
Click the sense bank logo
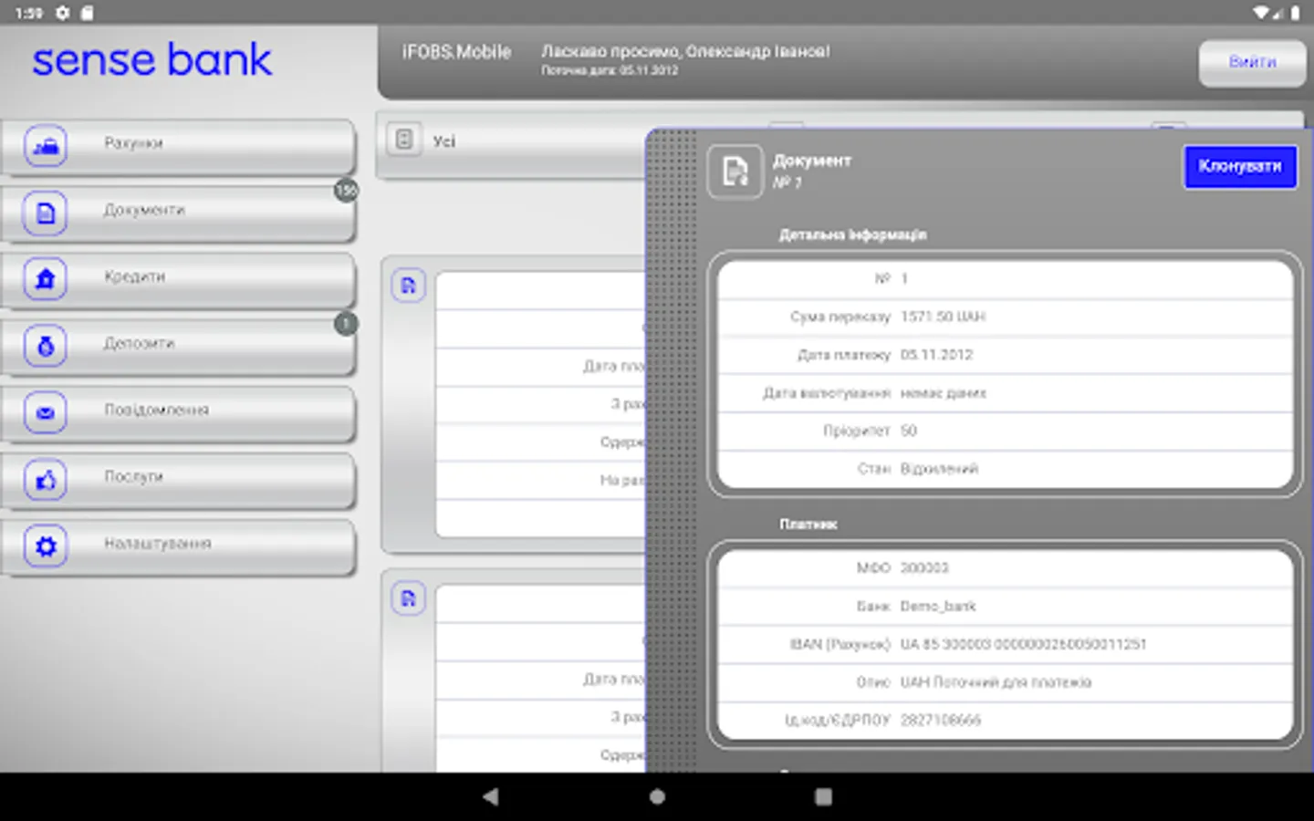click(x=151, y=60)
